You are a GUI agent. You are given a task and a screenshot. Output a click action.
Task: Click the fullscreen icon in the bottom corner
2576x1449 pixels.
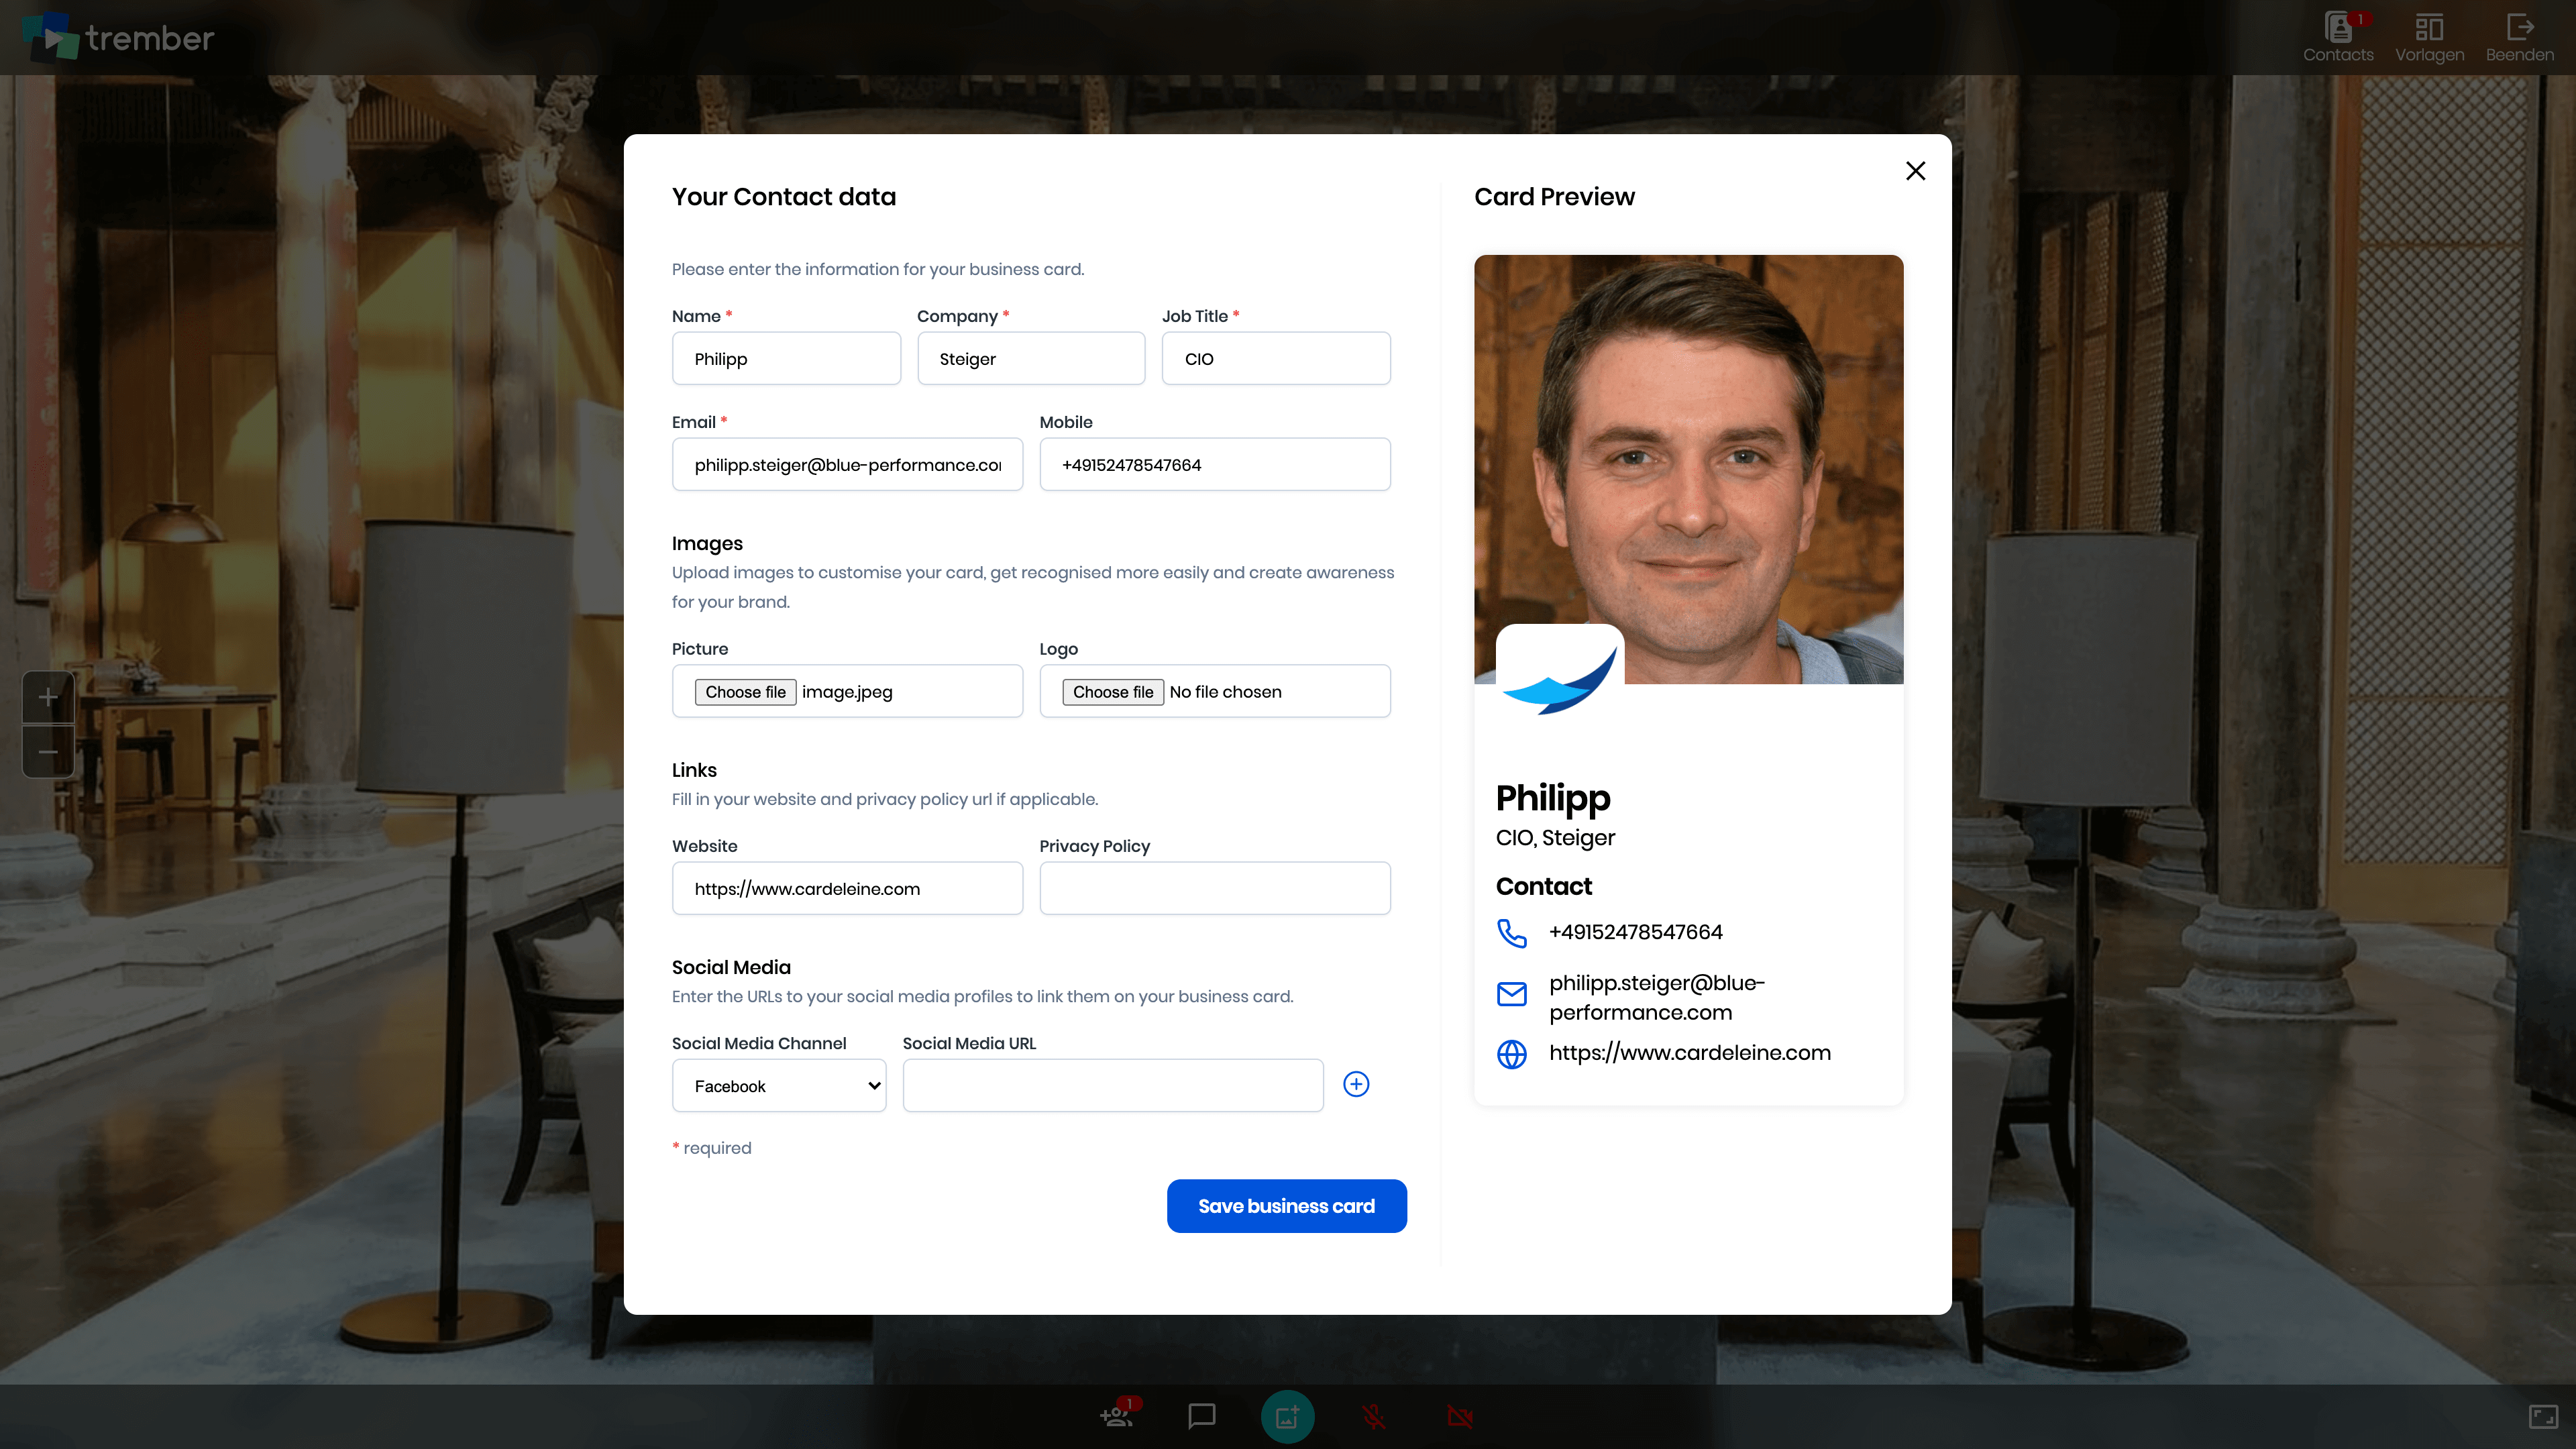pyautogui.click(x=2543, y=1416)
